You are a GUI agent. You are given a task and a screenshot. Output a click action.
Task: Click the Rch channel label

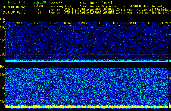click(3, 67)
